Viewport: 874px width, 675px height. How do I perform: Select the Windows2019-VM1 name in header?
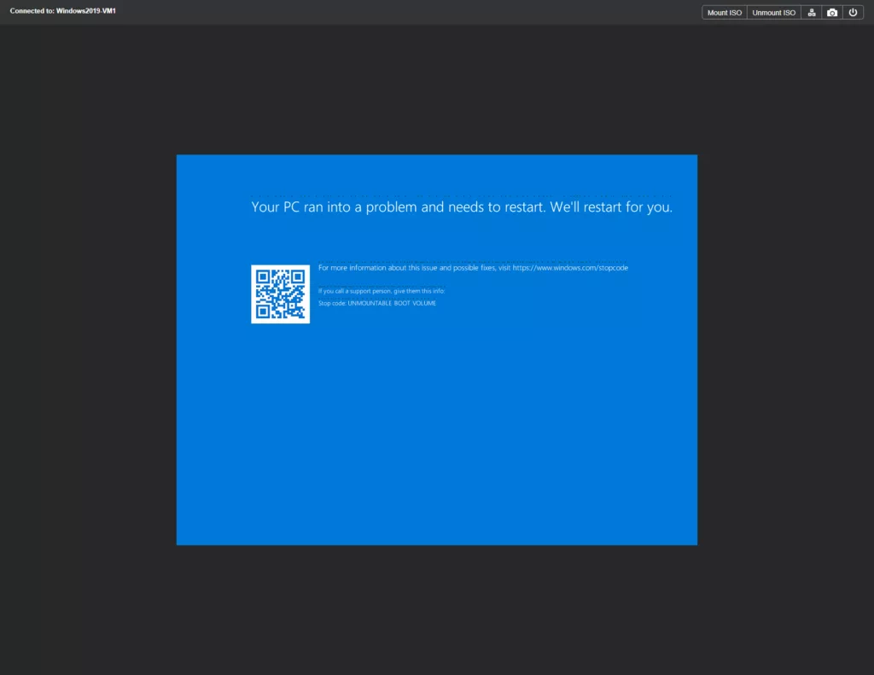click(86, 10)
